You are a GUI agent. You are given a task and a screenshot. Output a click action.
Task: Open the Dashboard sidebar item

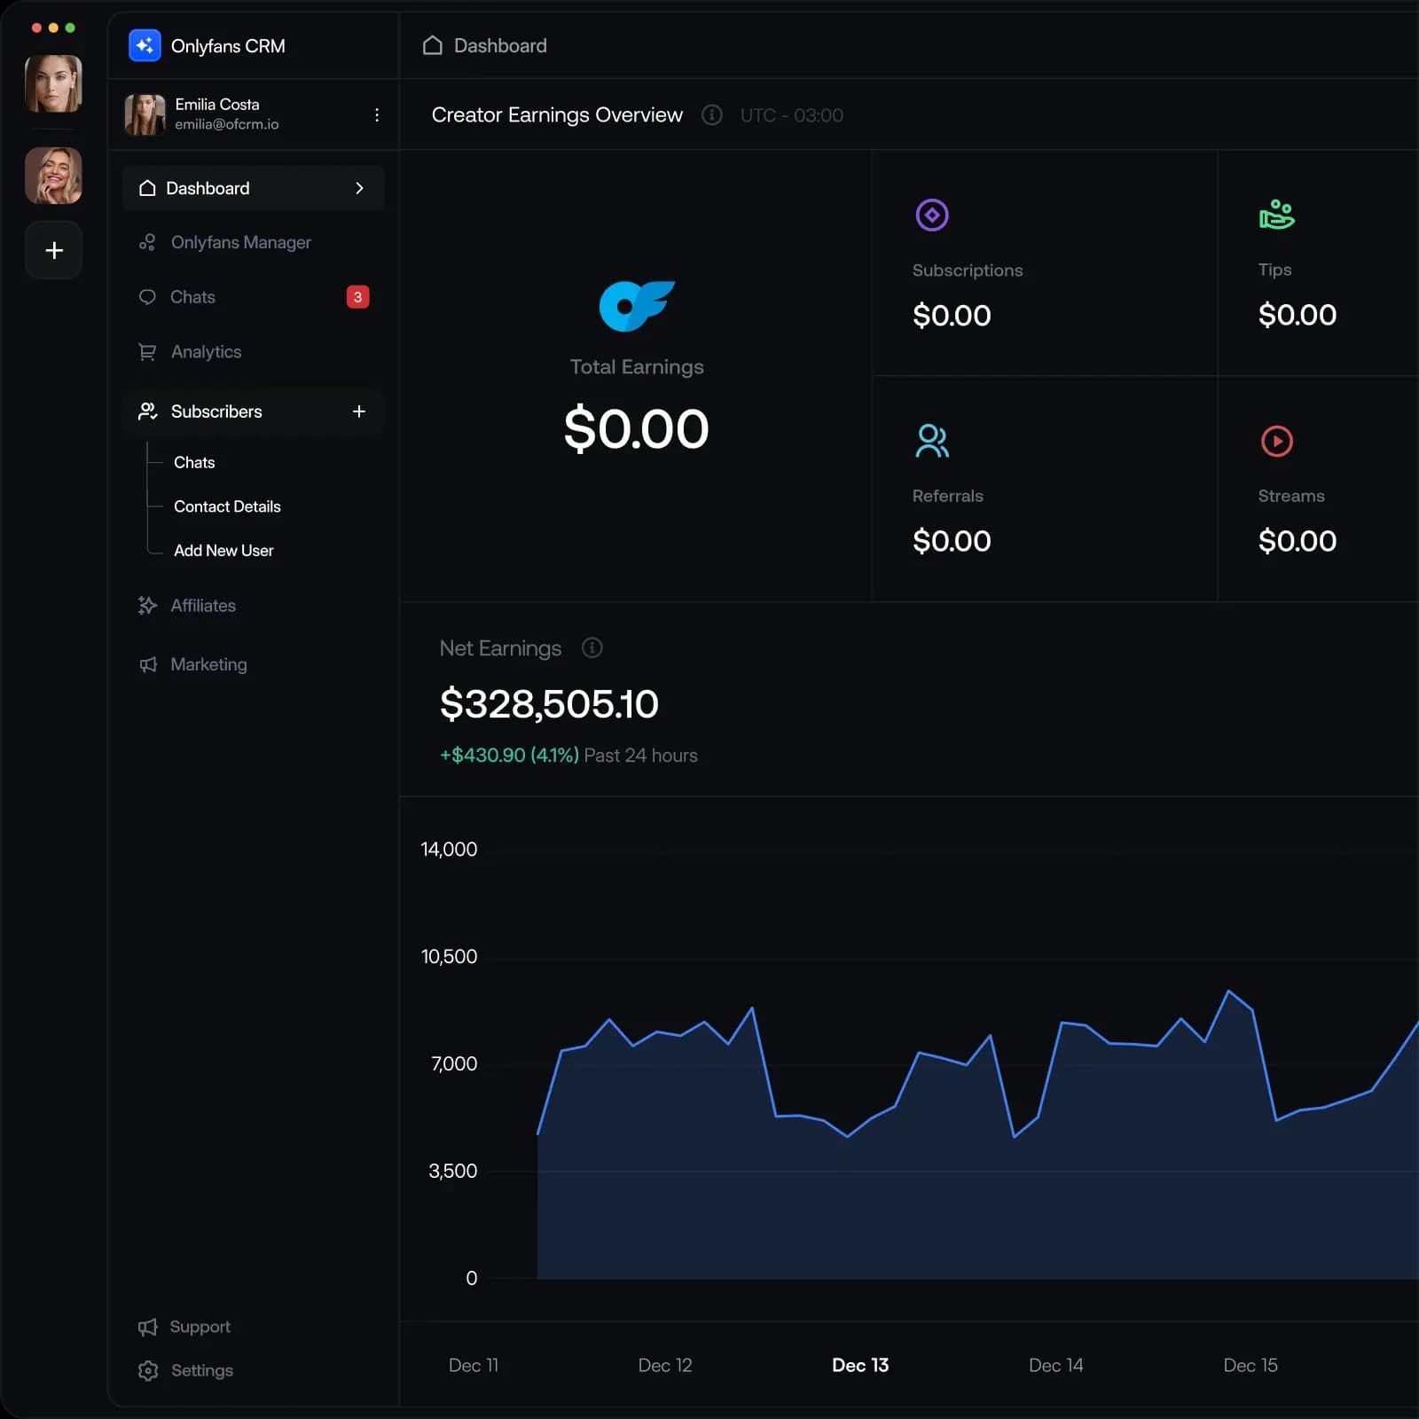253,188
